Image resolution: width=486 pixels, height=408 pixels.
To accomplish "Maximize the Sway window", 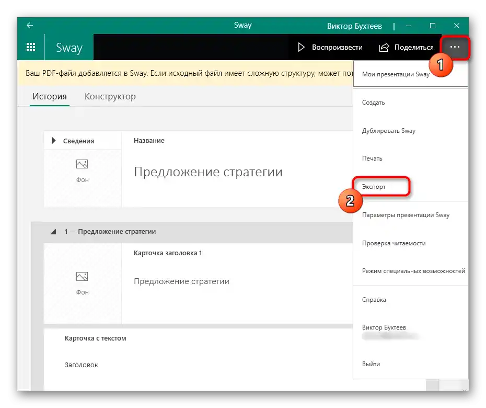I will 433,26.
